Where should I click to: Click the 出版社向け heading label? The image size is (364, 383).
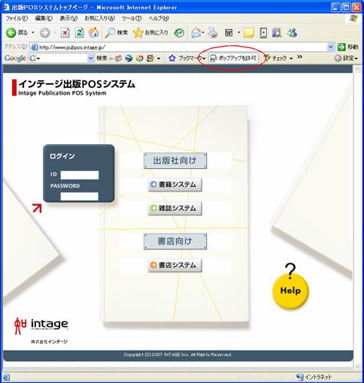[175, 161]
